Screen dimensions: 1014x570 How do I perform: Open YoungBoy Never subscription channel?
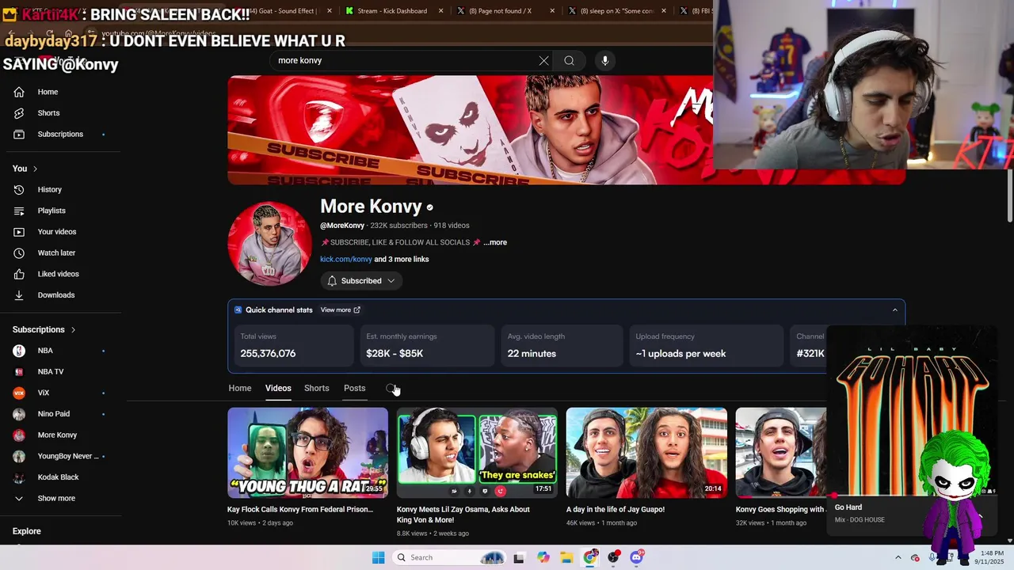[x=68, y=456]
